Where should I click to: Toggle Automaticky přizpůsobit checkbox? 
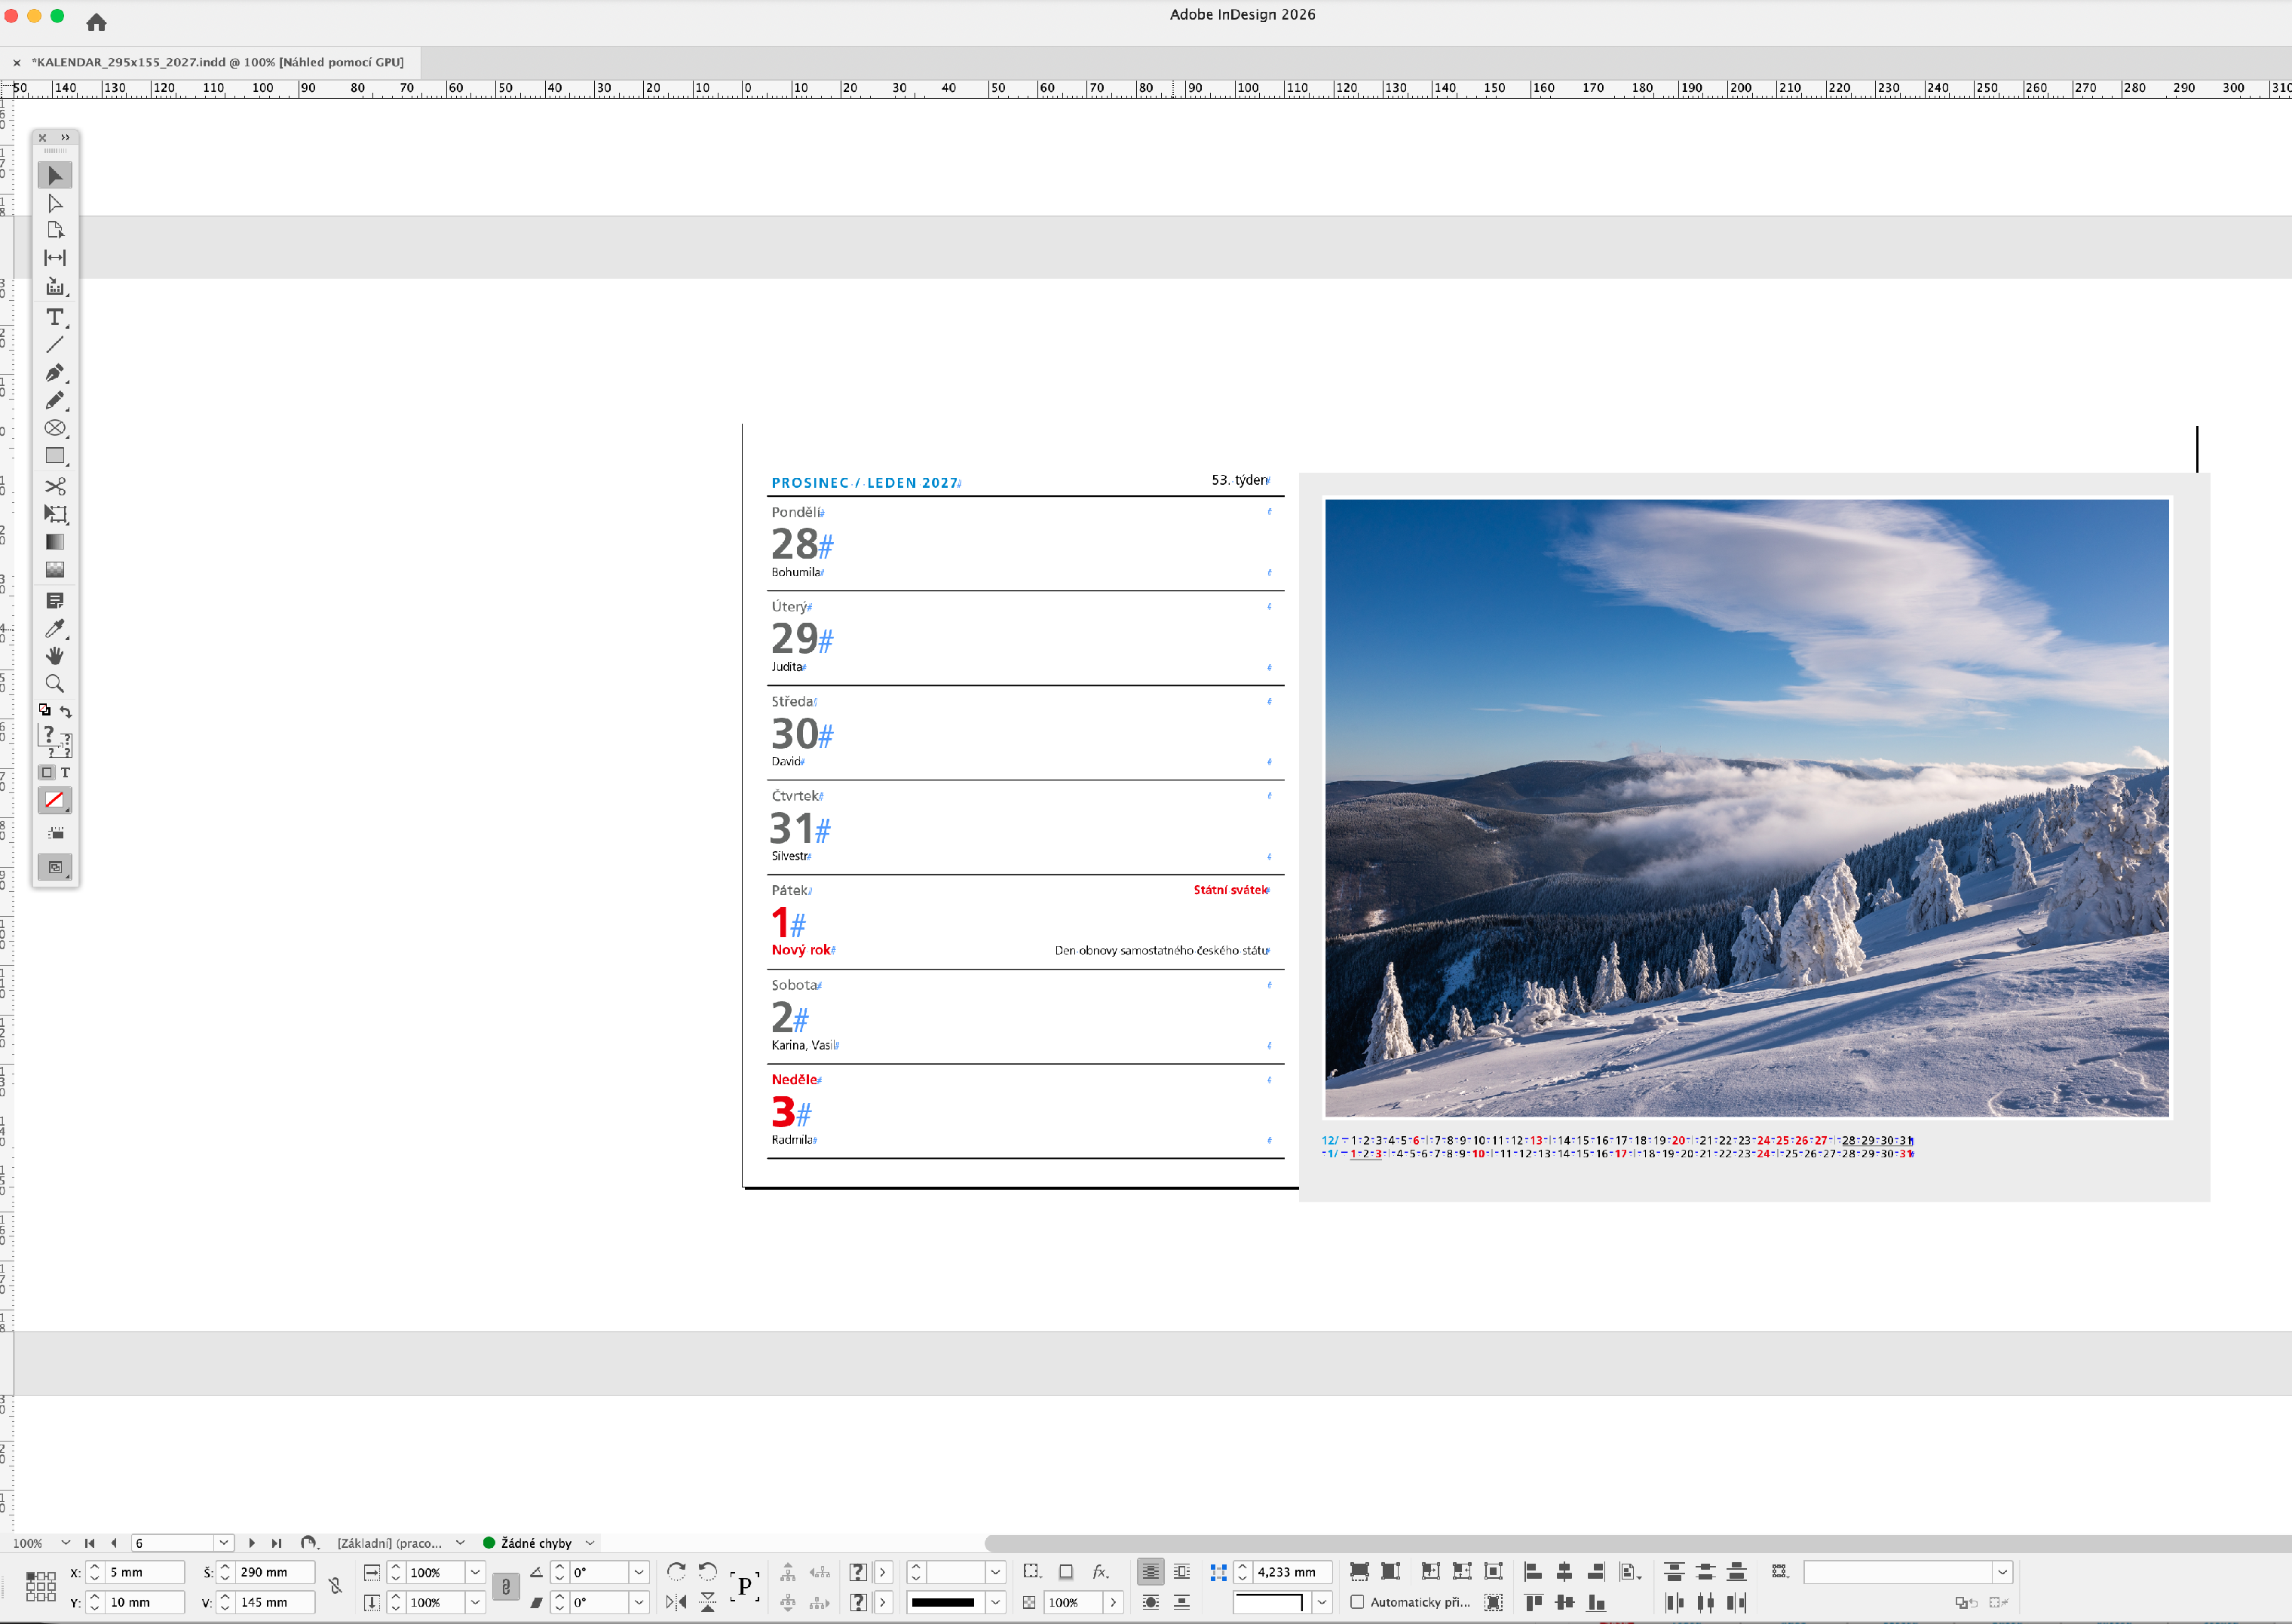(x=1357, y=1602)
